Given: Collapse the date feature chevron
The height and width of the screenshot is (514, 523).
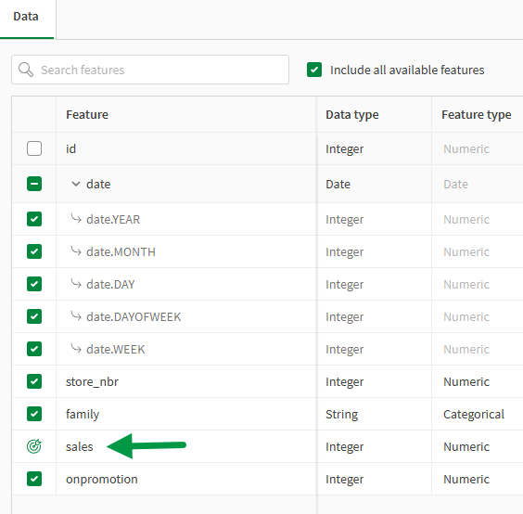Looking at the screenshot, I should pyautogui.click(x=76, y=184).
